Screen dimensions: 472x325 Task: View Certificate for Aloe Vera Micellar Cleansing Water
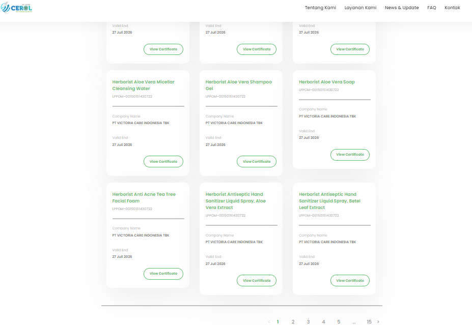[x=163, y=161]
